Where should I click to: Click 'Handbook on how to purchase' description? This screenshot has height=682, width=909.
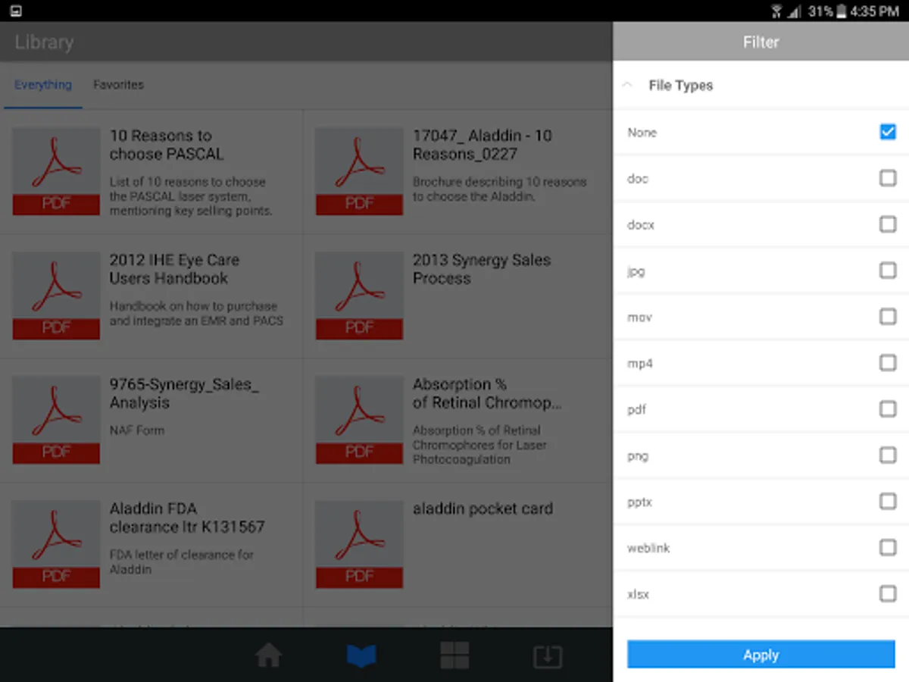click(196, 313)
